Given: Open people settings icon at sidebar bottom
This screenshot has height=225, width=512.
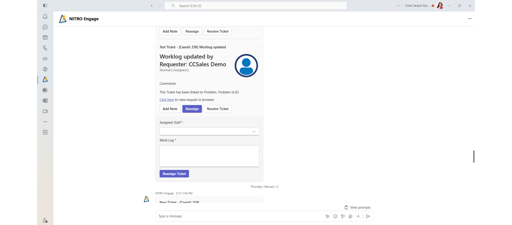Looking at the screenshot, I should (x=45, y=220).
